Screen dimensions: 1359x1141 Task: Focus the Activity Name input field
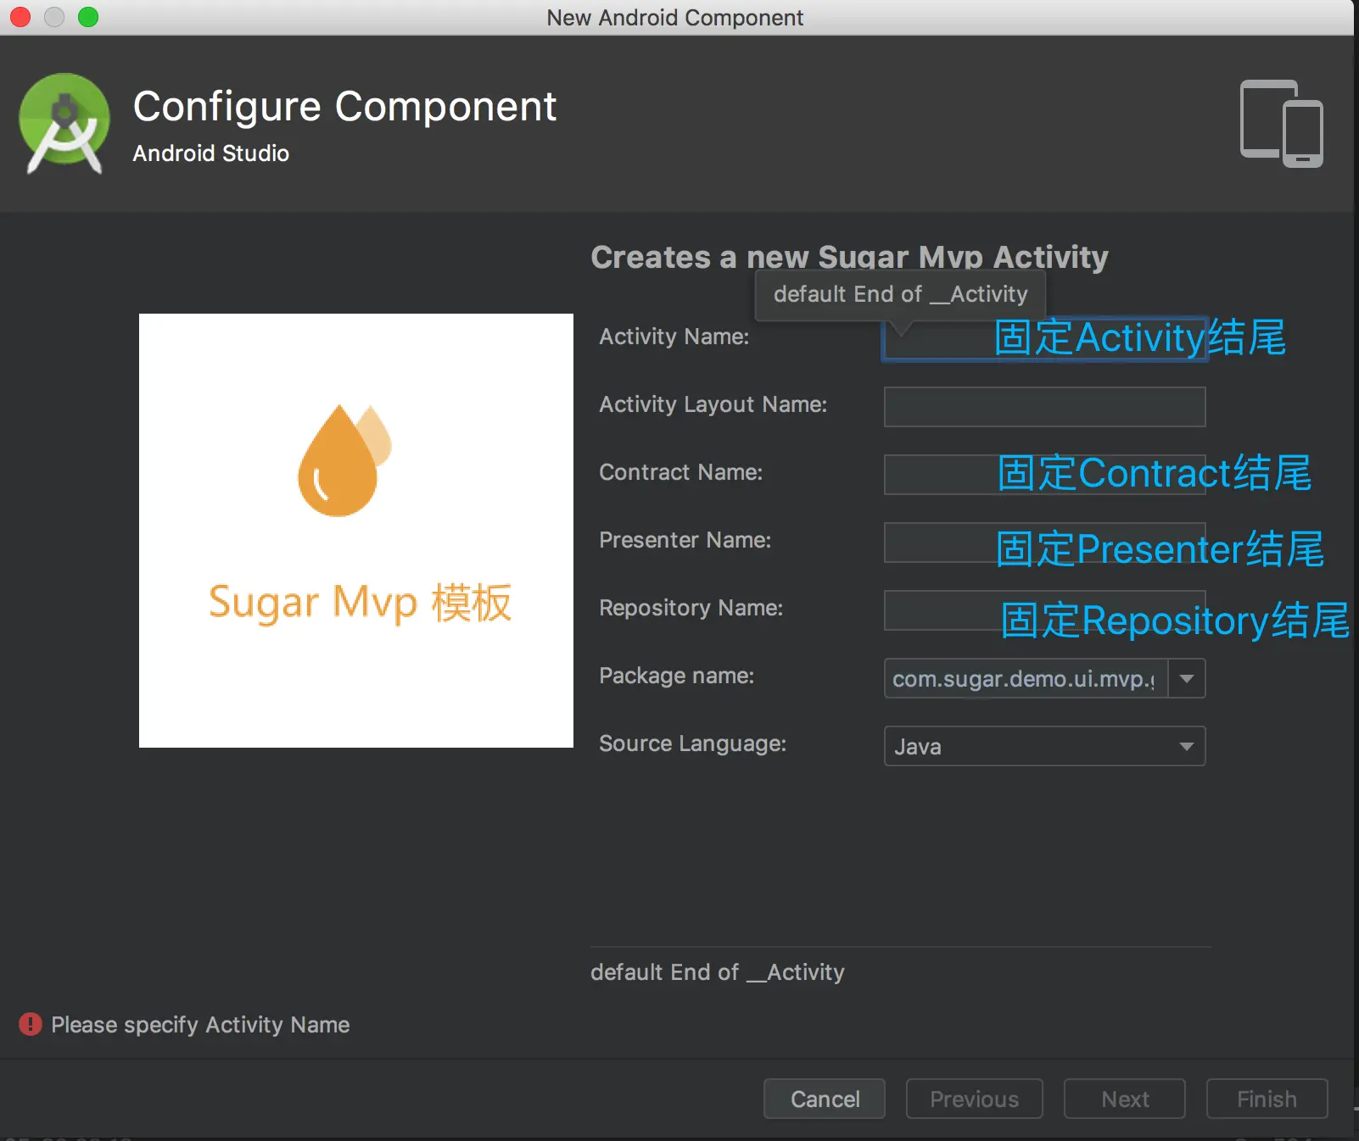pyautogui.click(x=1044, y=340)
